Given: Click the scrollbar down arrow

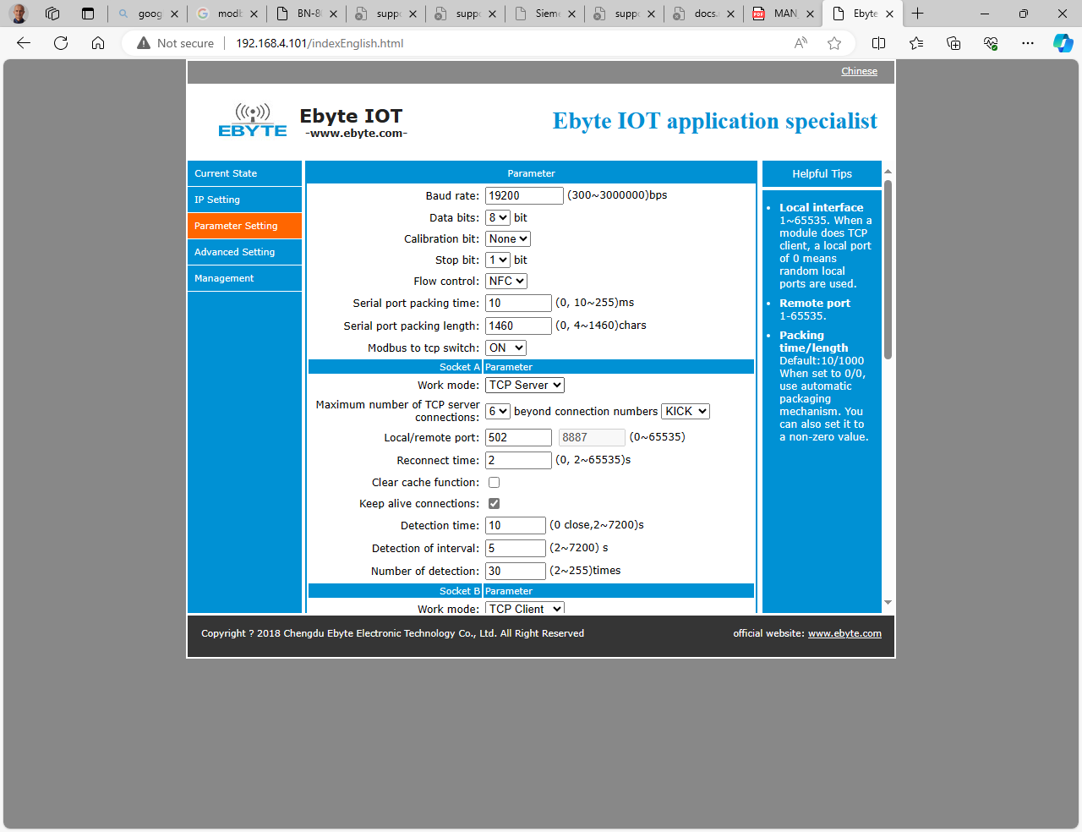Looking at the screenshot, I should point(888,602).
